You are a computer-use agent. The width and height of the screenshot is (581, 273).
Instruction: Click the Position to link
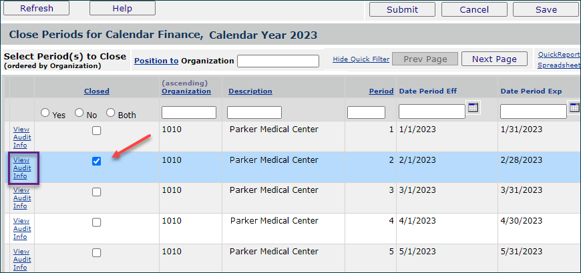[156, 61]
